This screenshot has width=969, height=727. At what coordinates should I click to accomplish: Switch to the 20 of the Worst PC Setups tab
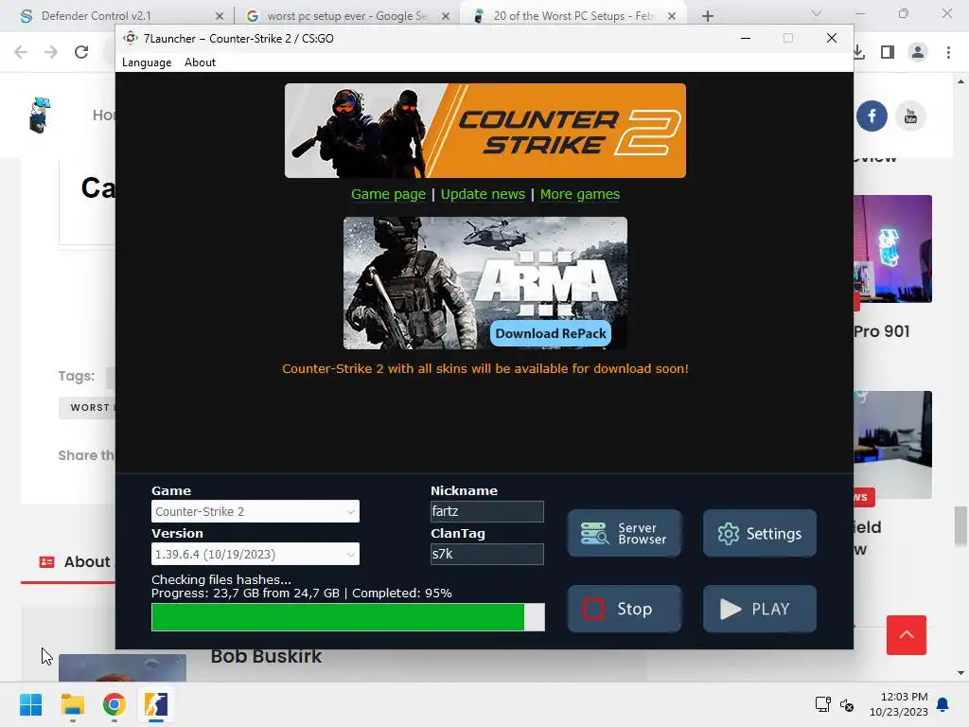point(573,16)
